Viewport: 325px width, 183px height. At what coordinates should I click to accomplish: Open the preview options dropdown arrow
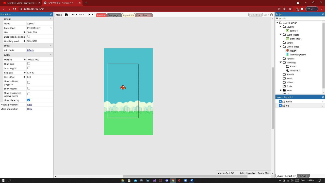click(x=92, y=15)
